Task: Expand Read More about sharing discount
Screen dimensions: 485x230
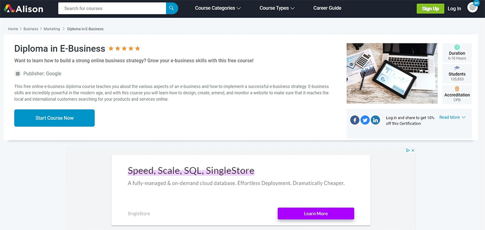Action: click(x=452, y=117)
